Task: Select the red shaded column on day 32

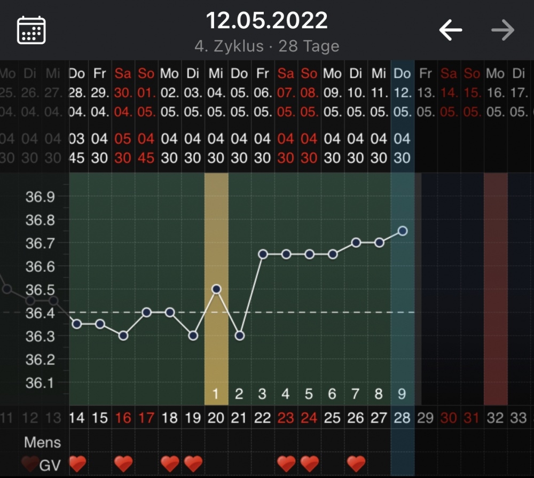Action: [496, 288]
